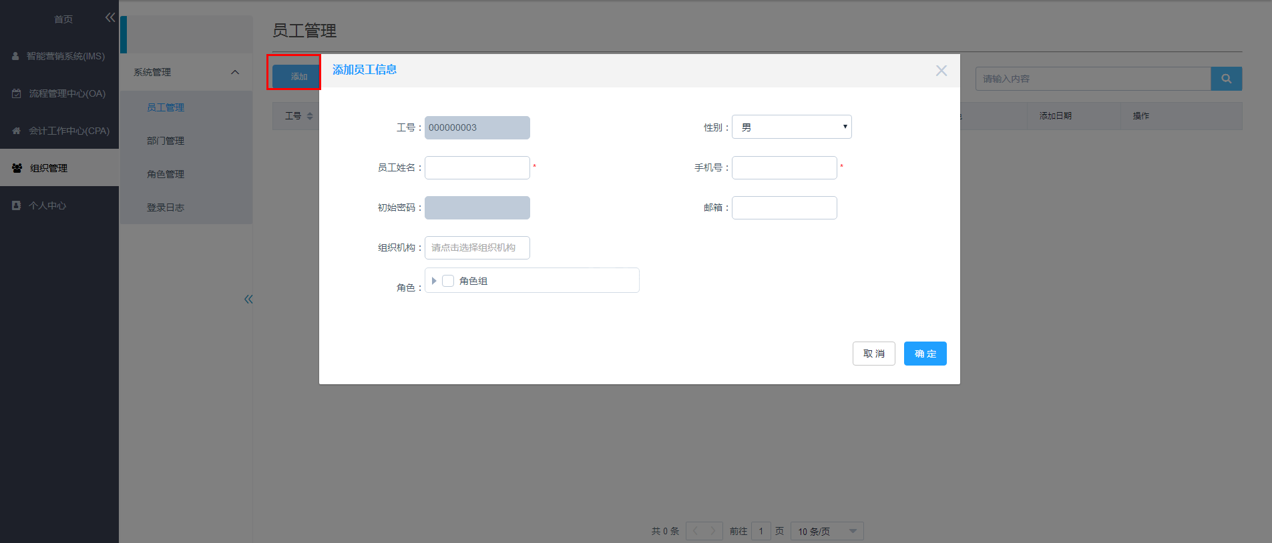Viewport: 1272px width, 543px height.
Task: Click the 共 0 条 total count text
Action: click(x=665, y=531)
